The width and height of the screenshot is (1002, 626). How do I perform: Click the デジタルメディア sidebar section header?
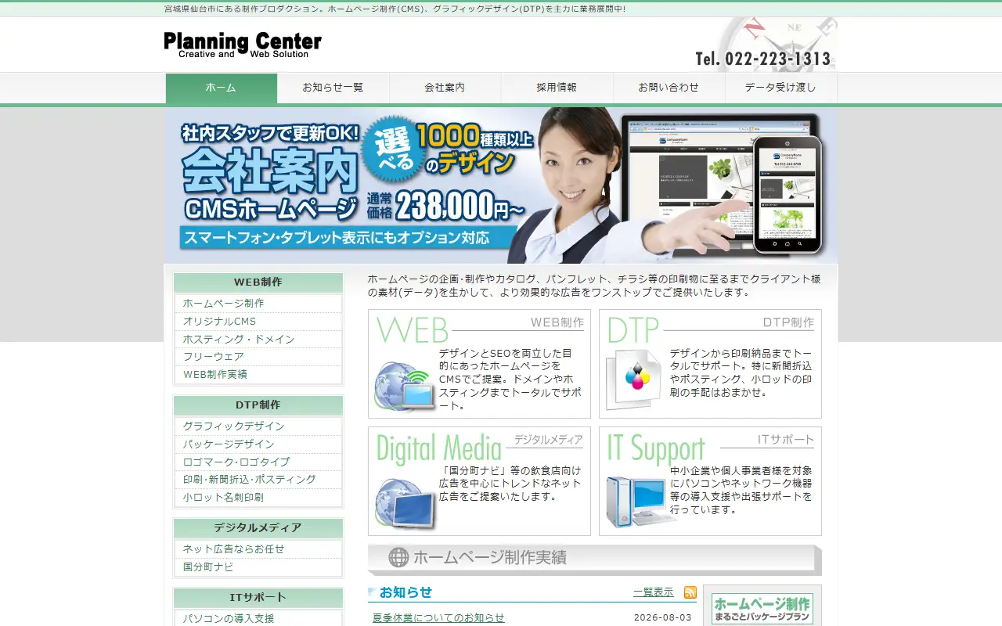[258, 528]
